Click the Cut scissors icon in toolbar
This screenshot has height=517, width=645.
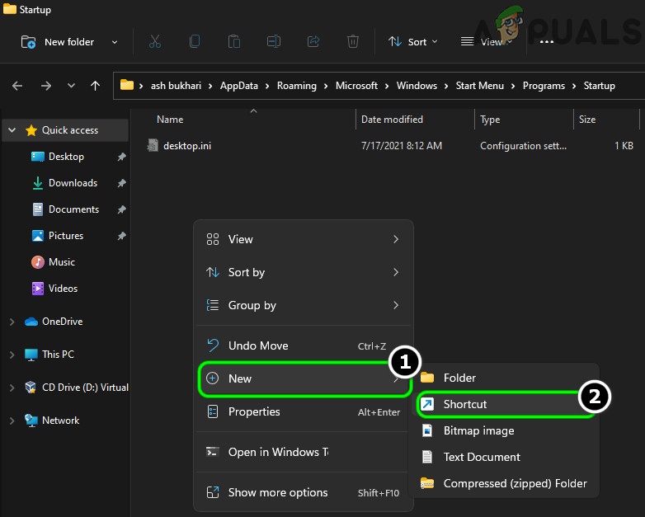pos(155,41)
